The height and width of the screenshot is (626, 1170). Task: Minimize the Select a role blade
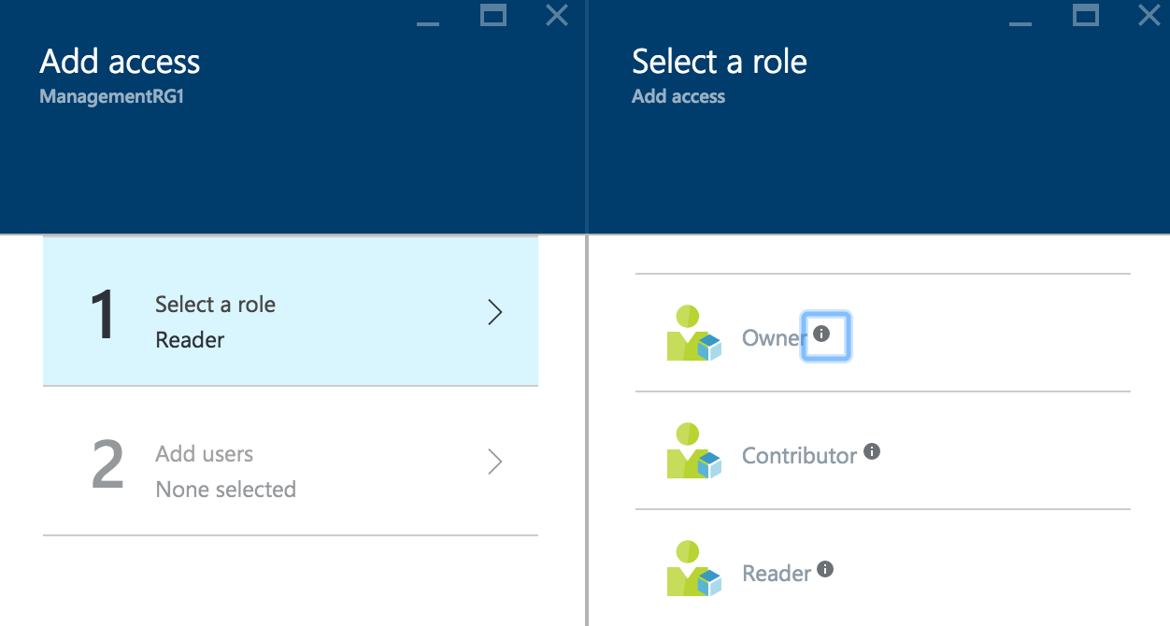pos(1020,17)
